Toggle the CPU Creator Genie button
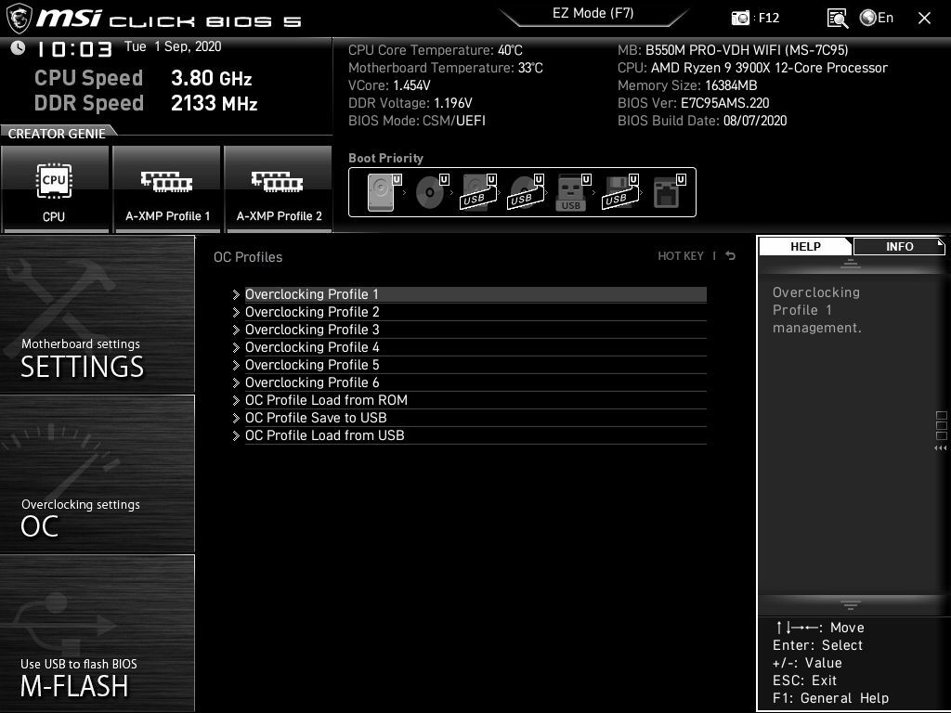Screen dimensions: 951x713 pyautogui.click(x=55, y=189)
